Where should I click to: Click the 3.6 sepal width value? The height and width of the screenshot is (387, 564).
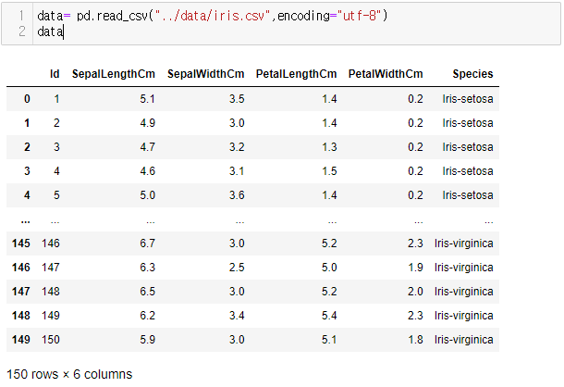coord(237,195)
